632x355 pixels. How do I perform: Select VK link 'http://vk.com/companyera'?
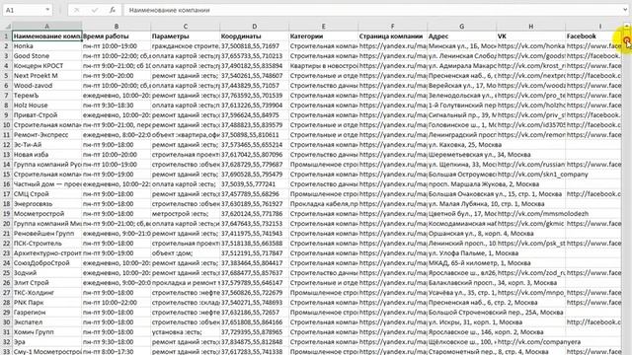[x=531, y=342]
